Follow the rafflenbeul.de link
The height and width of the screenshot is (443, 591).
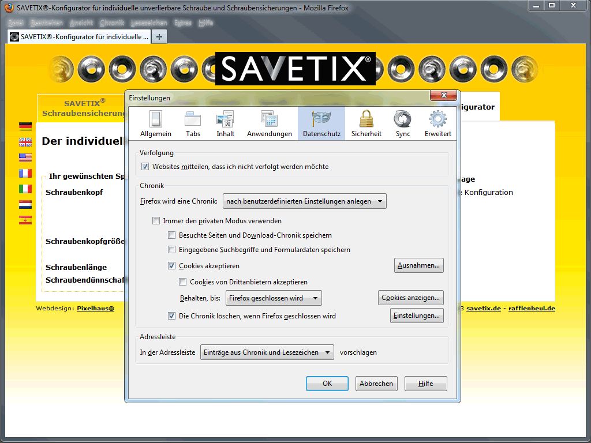coord(532,308)
